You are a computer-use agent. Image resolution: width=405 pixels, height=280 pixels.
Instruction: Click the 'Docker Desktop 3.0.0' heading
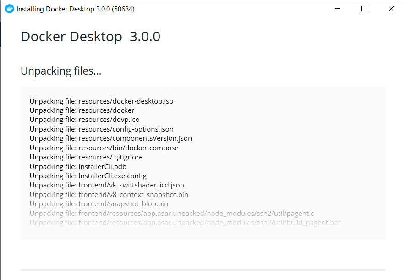coord(90,36)
